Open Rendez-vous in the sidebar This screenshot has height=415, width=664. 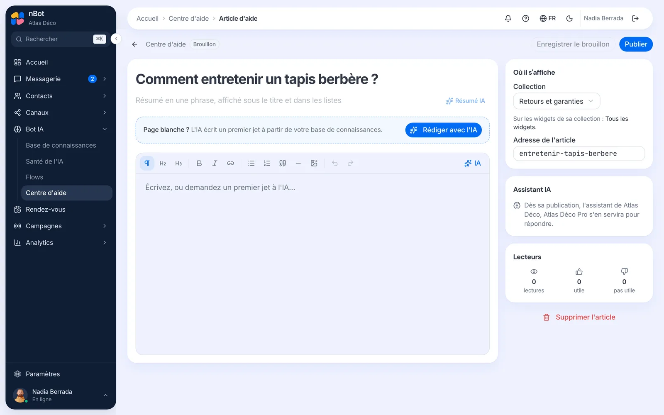(61, 210)
